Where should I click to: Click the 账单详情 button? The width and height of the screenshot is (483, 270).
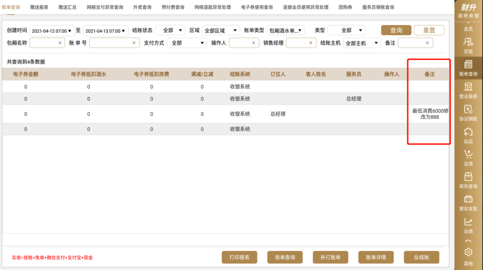(376, 257)
